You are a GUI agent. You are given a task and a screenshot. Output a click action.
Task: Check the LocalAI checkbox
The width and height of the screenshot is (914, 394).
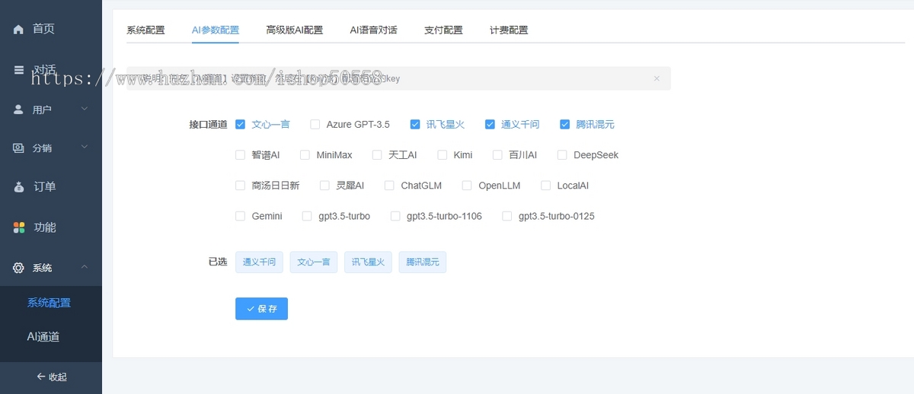[x=545, y=185]
